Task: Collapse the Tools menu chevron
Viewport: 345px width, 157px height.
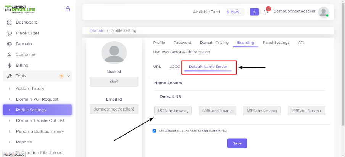Action: point(68,76)
